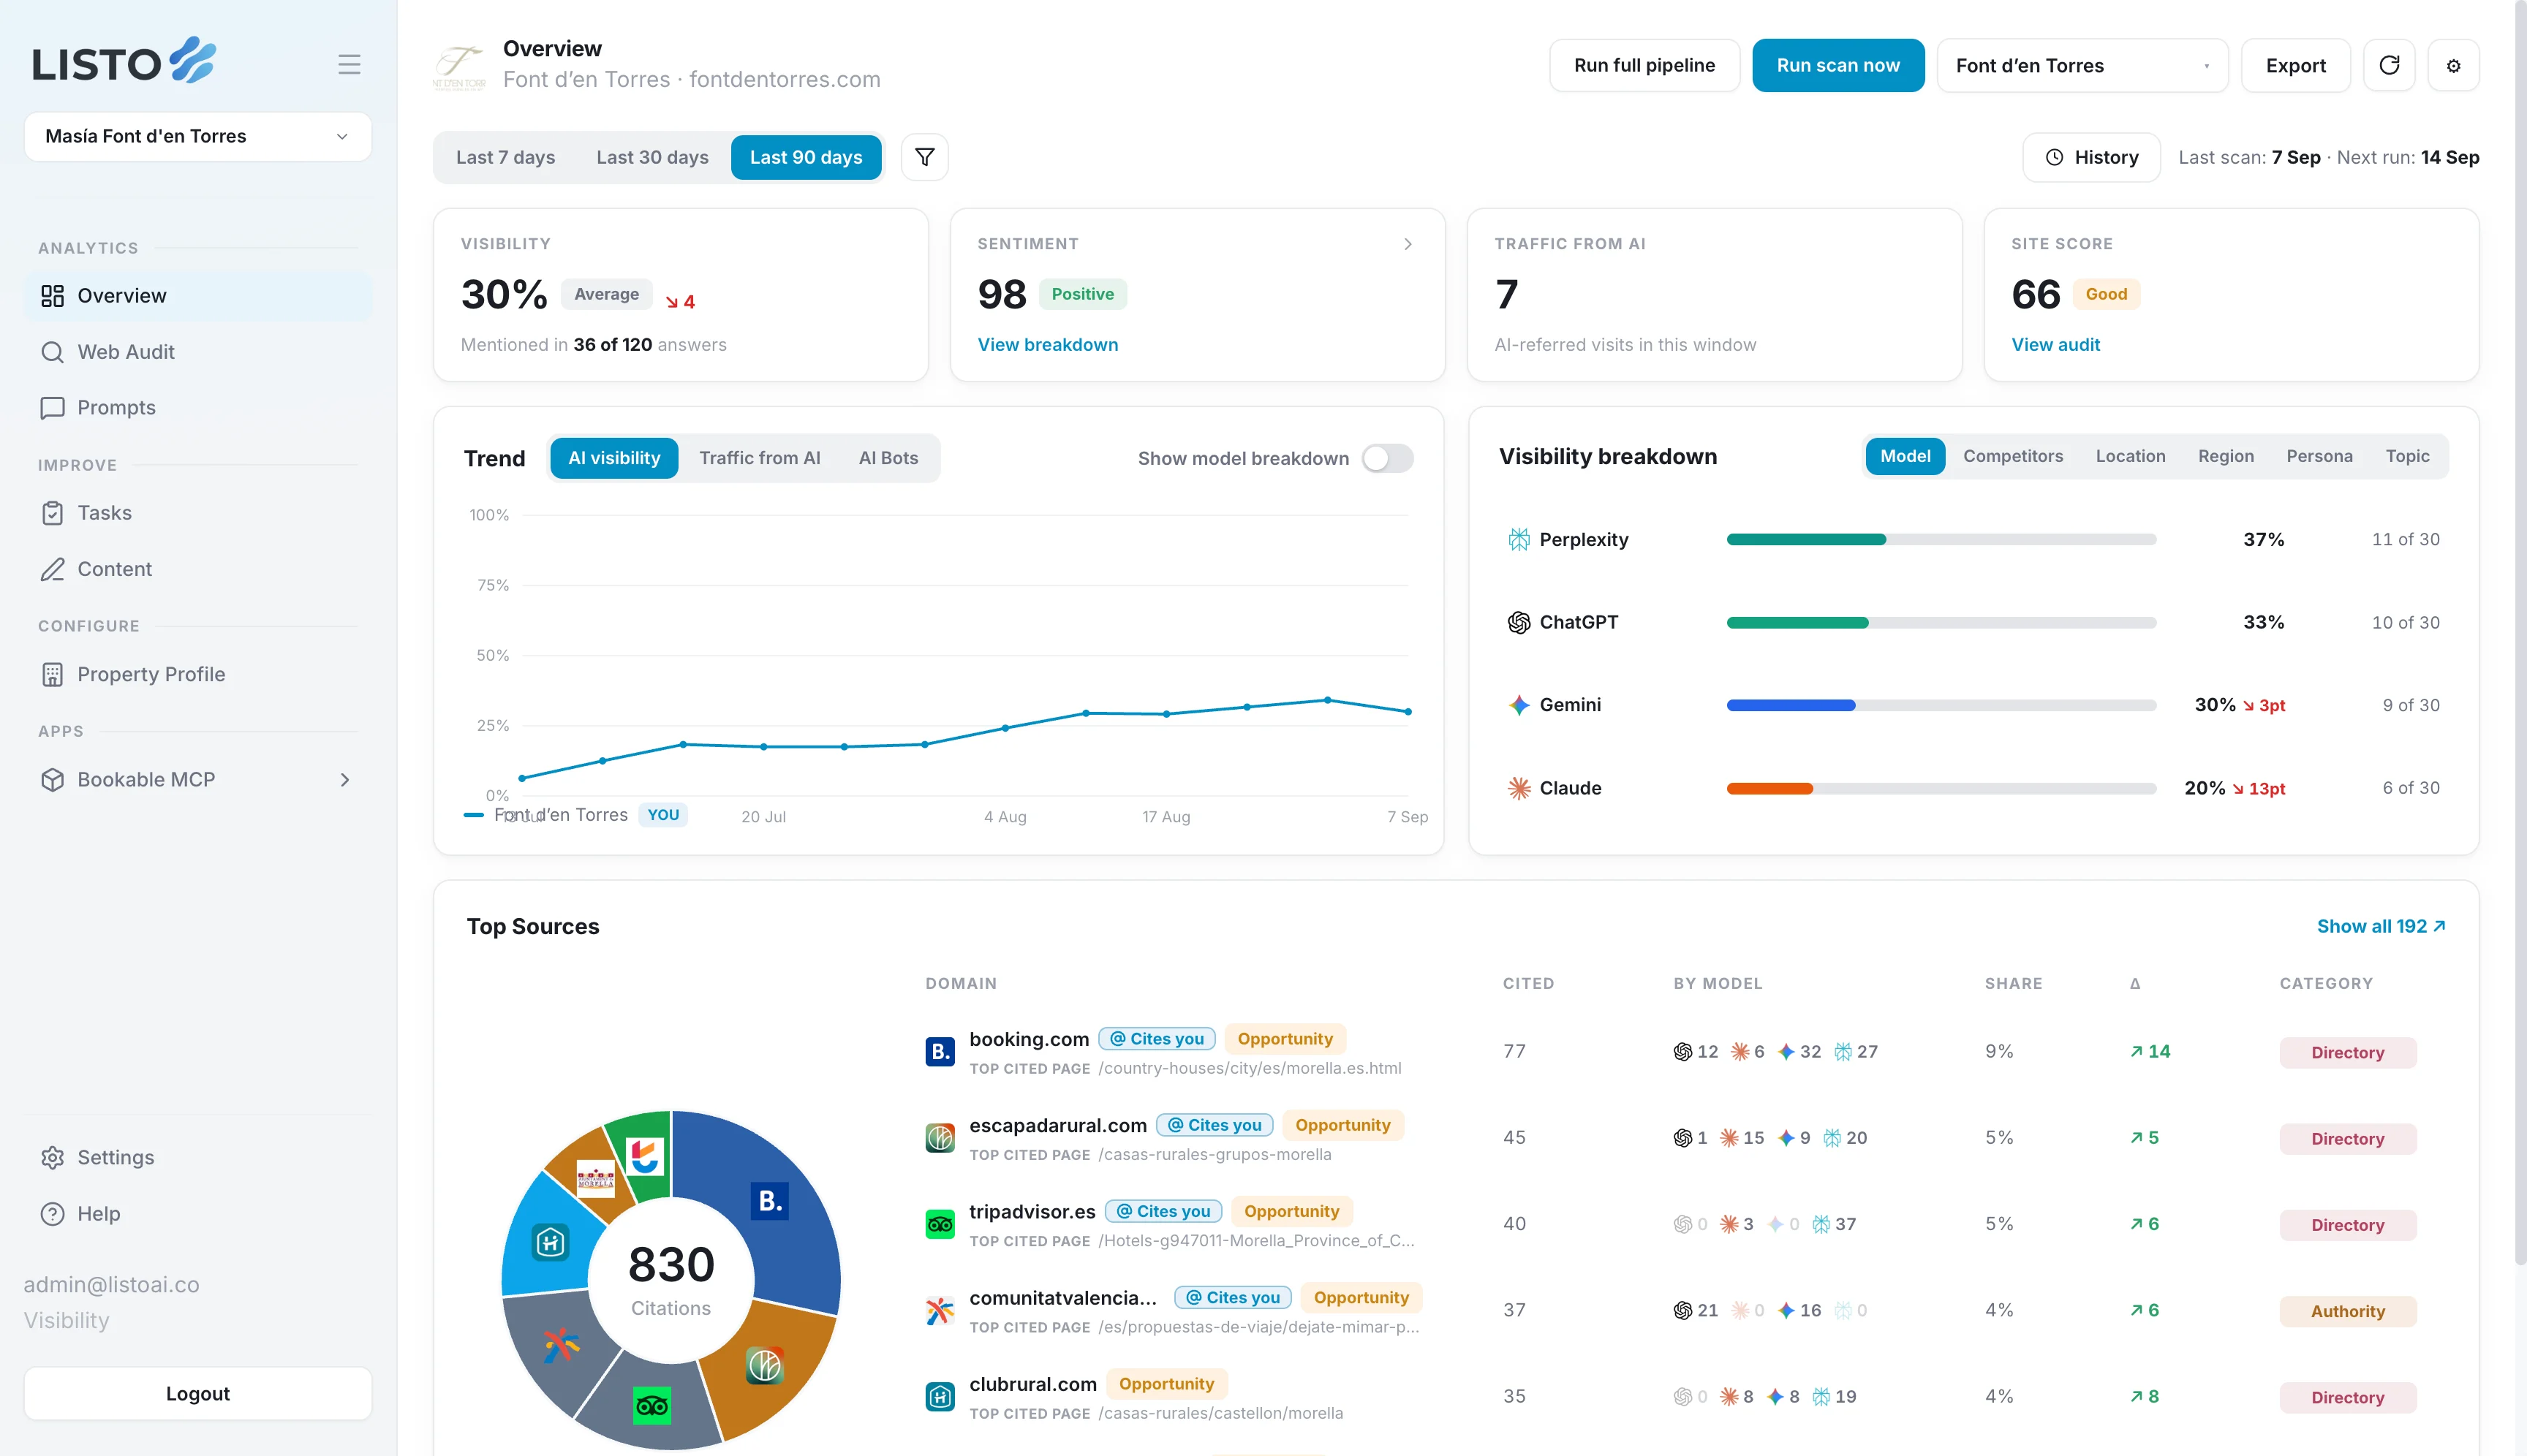
Task: Switch trend to Traffic from AI tab
Action: point(759,458)
